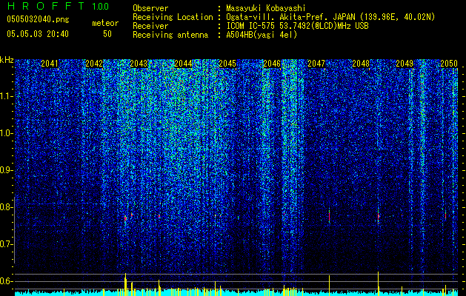Screen dimensions: 466x296
Task: Click the 0.7 kHz axis label
Action: coord(7,244)
